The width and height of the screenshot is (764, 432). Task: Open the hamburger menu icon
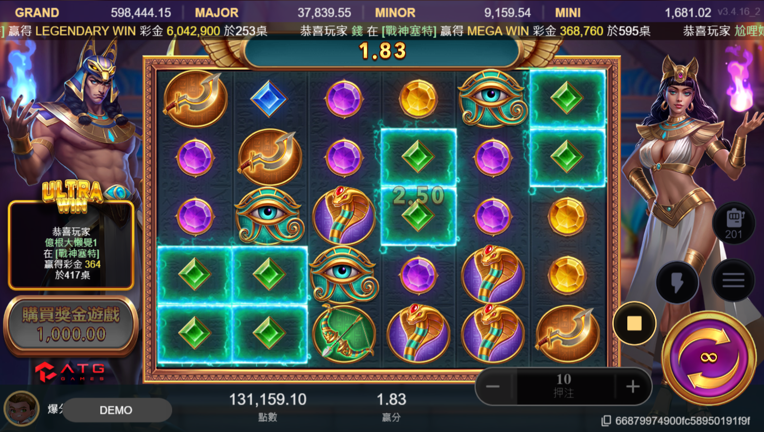point(733,280)
